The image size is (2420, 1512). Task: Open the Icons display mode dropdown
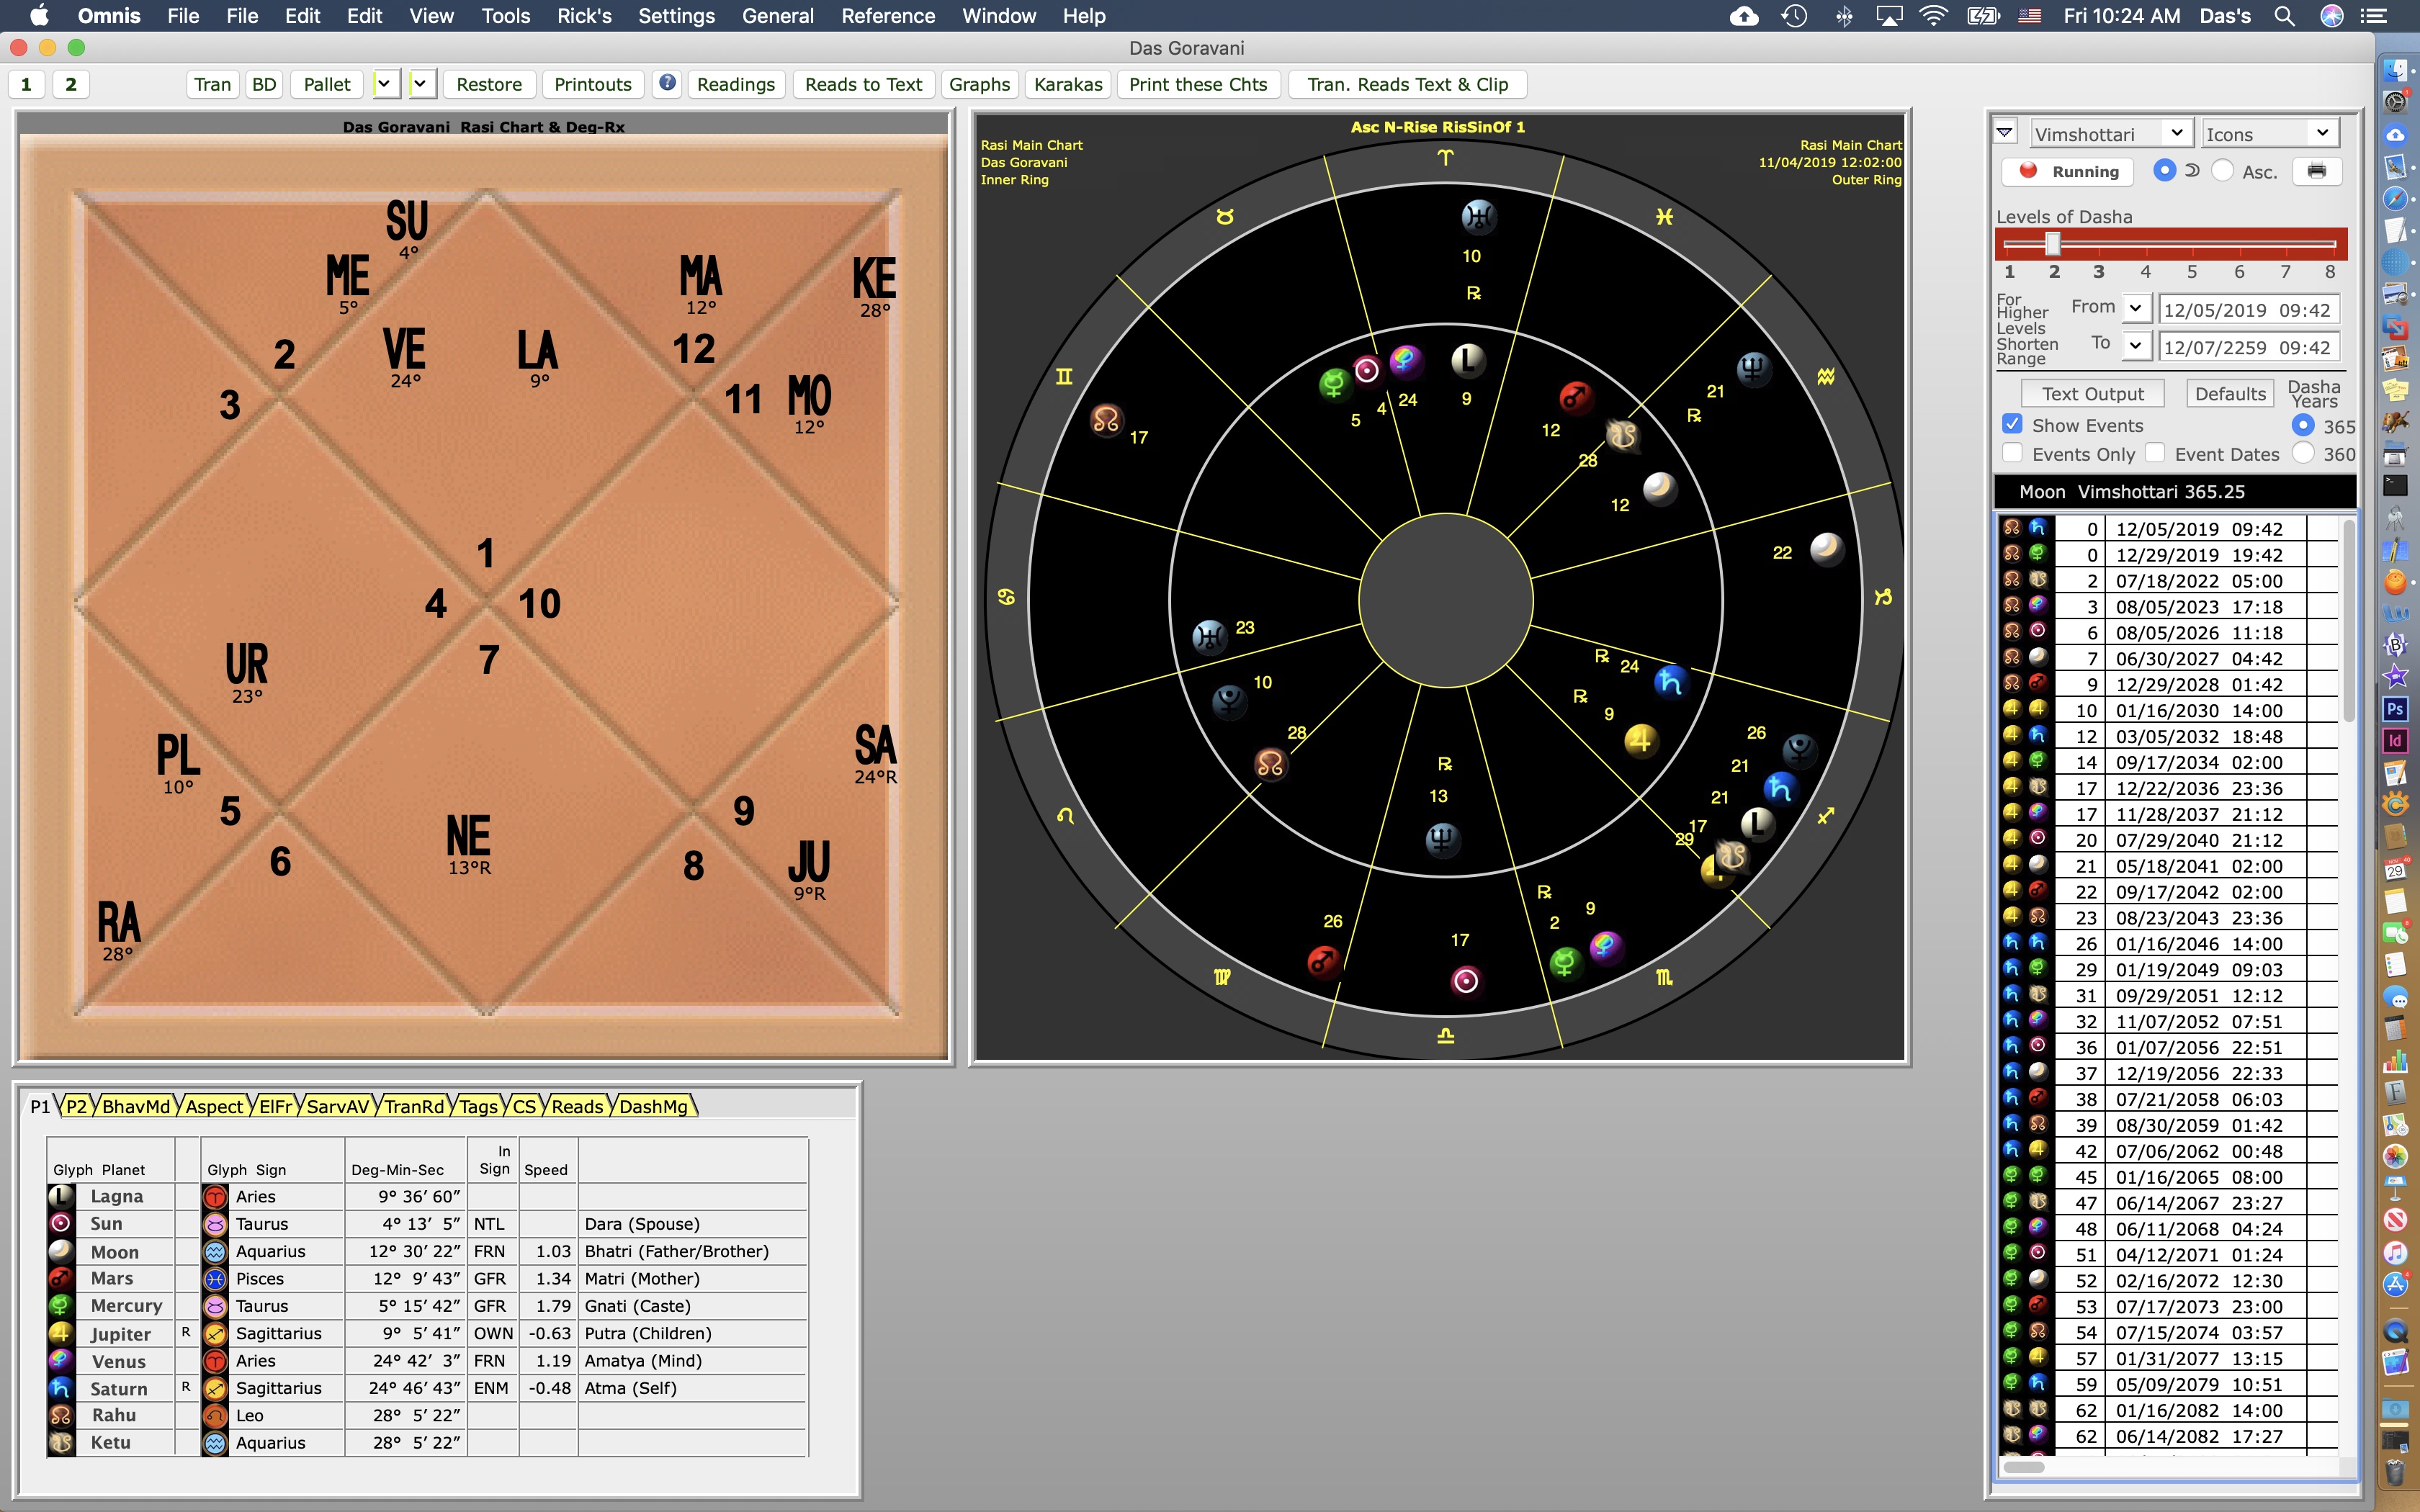tap(2269, 133)
